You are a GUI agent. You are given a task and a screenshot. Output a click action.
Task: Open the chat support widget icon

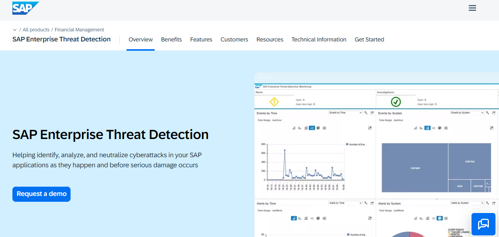483,224
